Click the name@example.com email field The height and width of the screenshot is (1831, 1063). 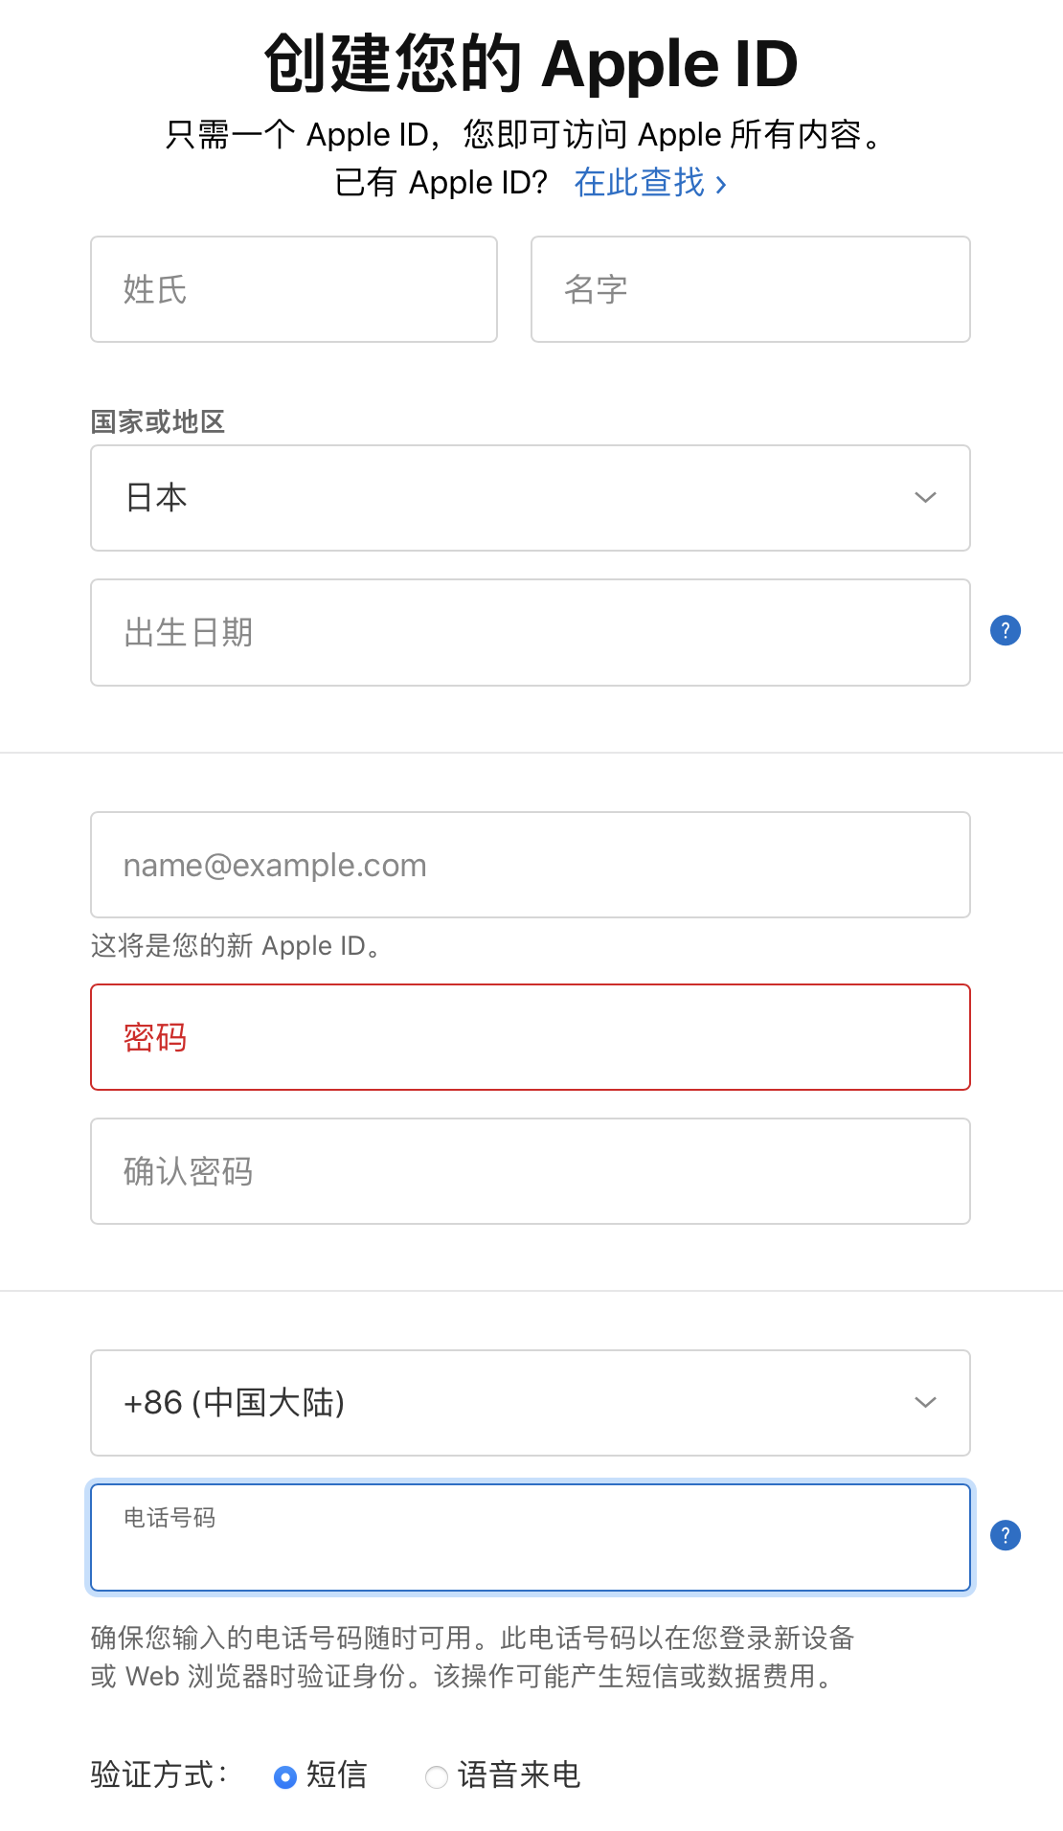[x=530, y=865]
